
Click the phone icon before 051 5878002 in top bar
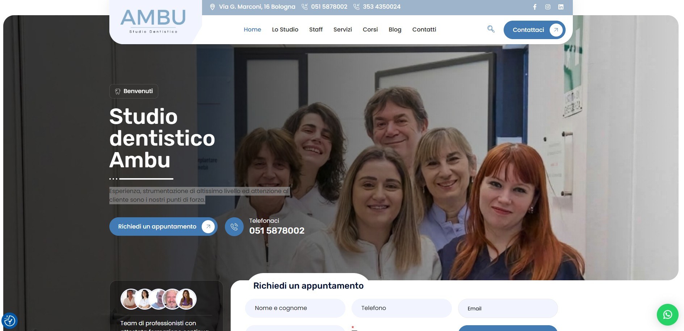coord(305,7)
